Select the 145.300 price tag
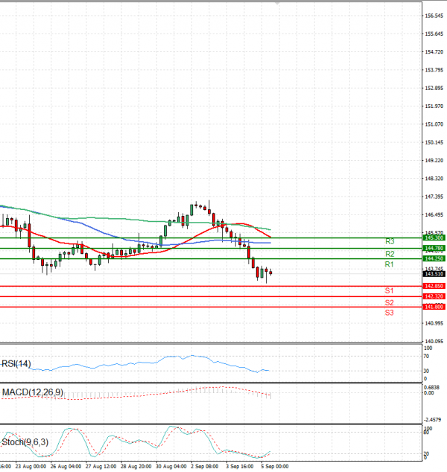The width and height of the screenshot is (447, 472). (434, 237)
